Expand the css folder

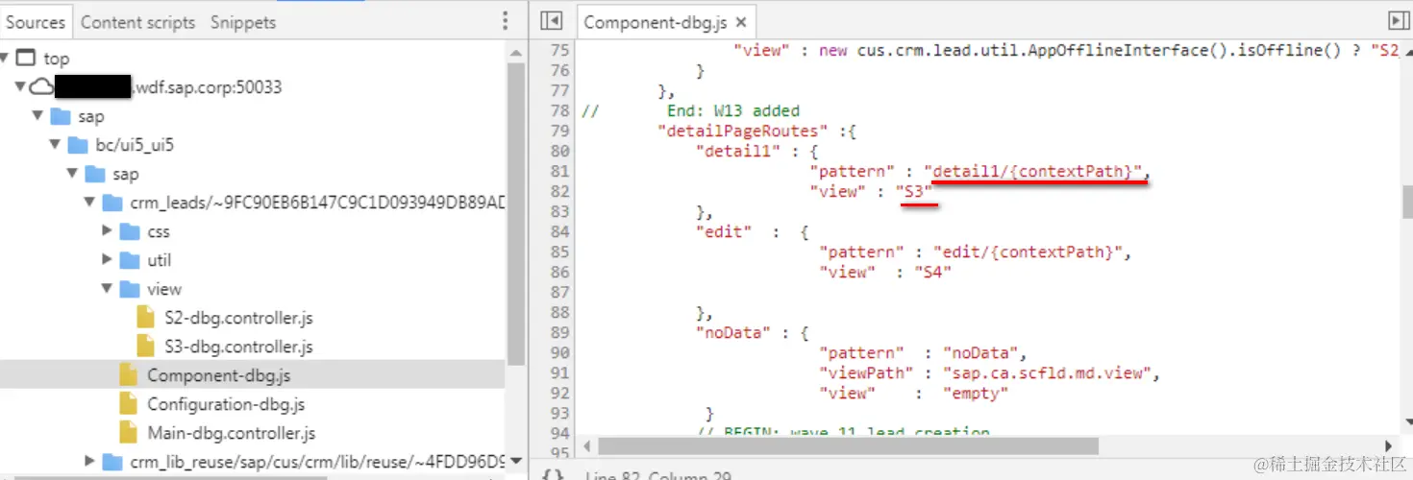click(x=108, y=231)
